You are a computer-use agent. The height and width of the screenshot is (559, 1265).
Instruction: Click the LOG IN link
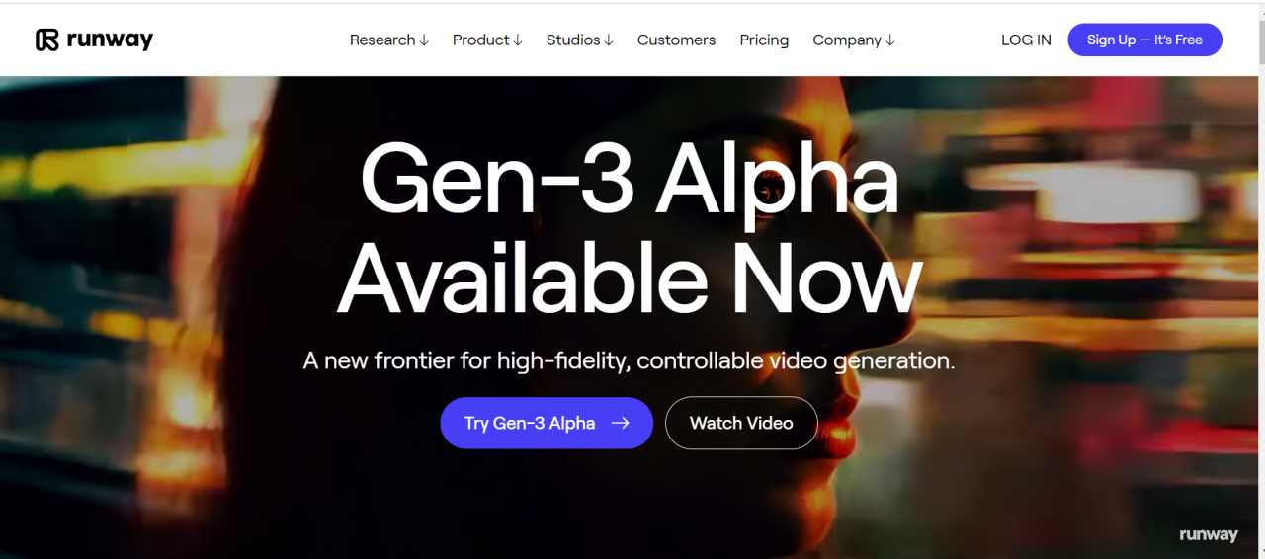click(1026, 40)
